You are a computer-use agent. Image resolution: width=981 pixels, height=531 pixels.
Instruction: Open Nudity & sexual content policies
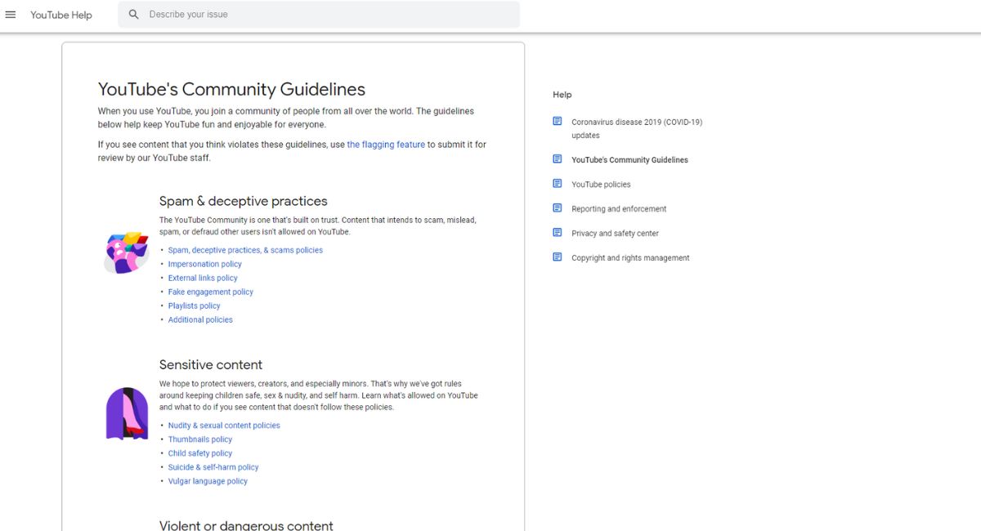click(224, 426)
